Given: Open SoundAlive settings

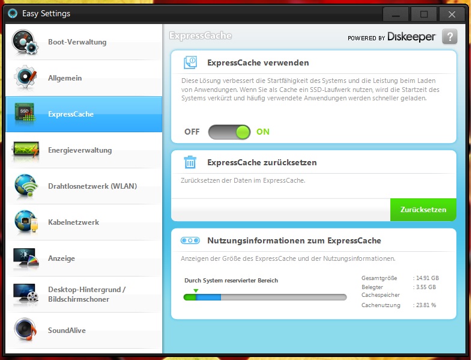Looking at the screenshot, I should click(x=83, y=331).
